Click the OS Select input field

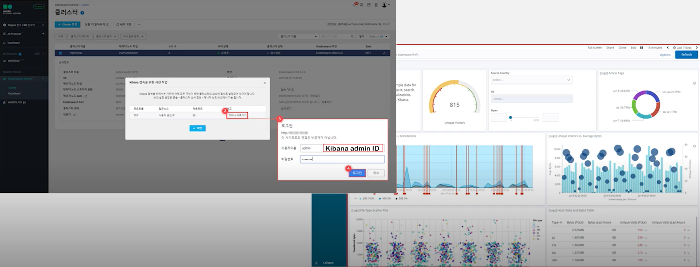pos(532,99)
